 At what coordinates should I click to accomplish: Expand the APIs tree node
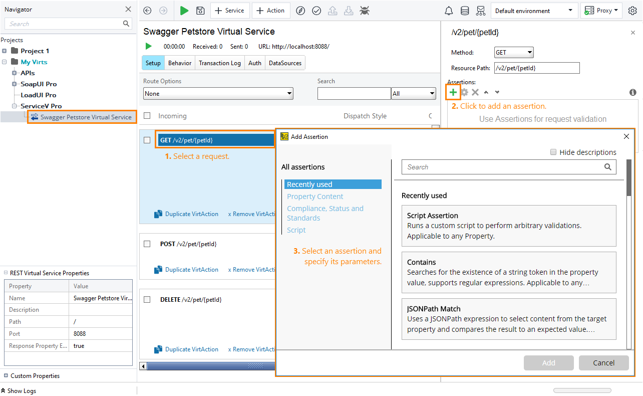click(x=15, y=73)
